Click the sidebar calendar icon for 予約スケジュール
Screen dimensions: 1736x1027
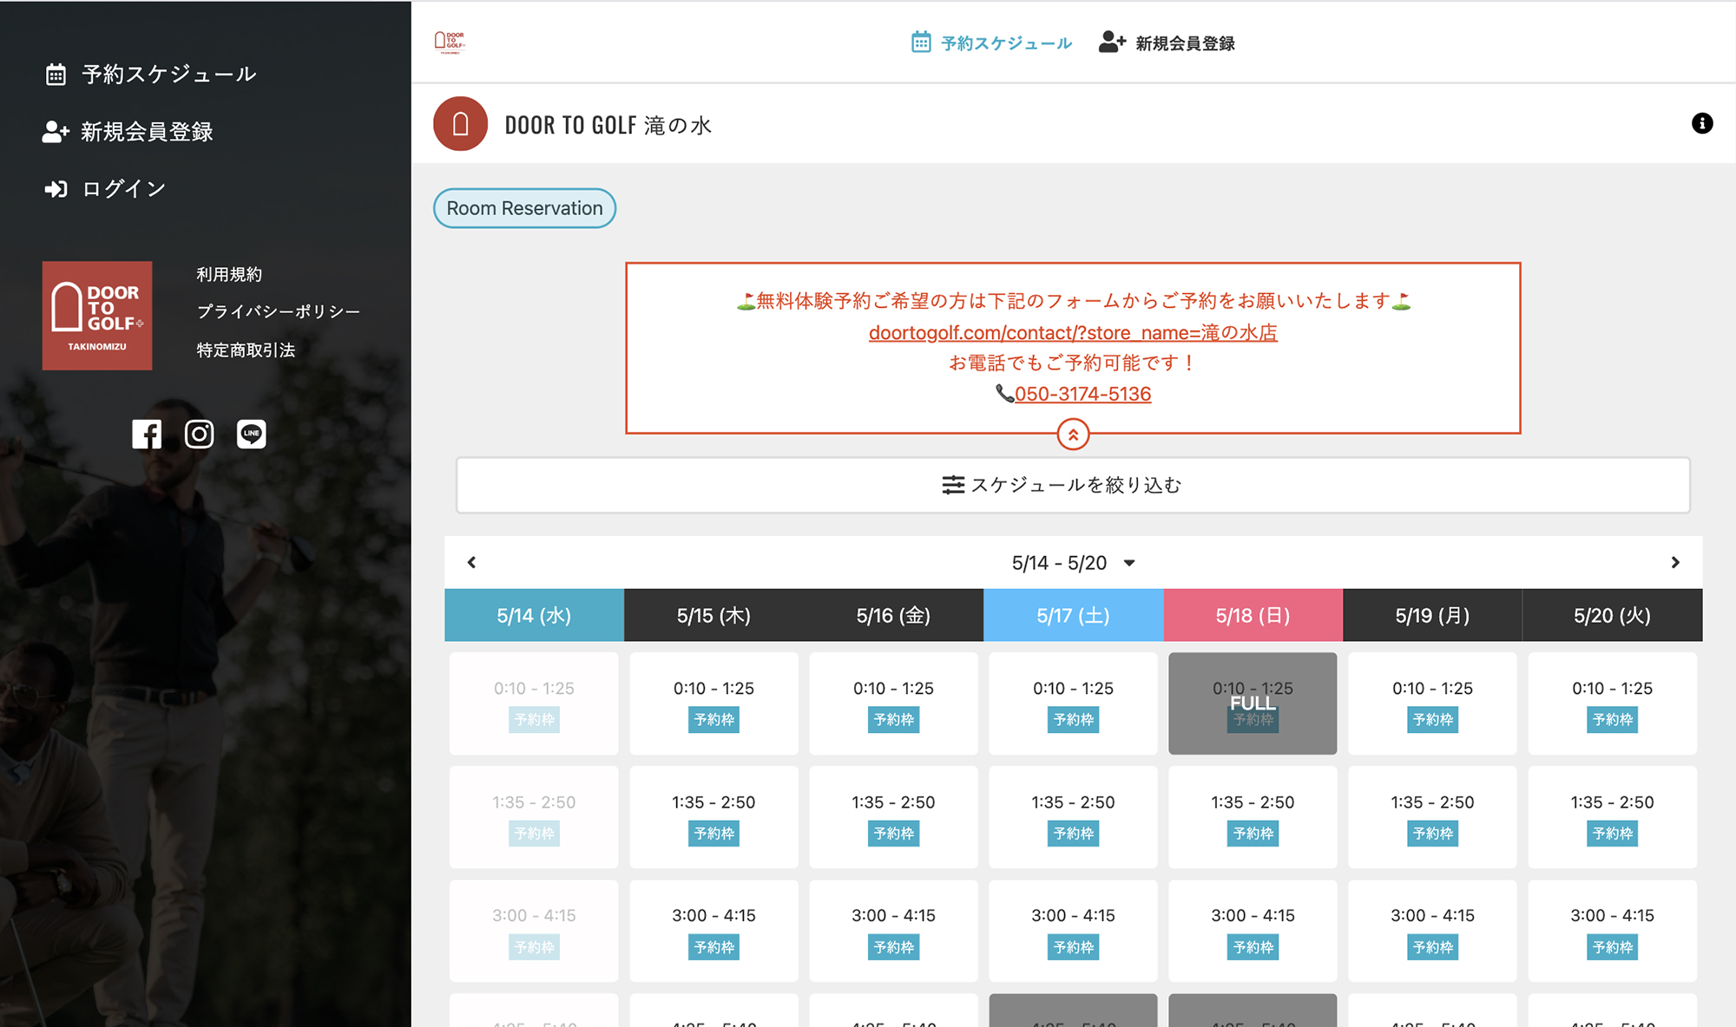[56, 75]
